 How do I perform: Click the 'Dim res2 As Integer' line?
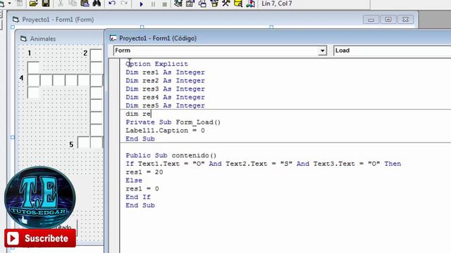coord(165,81)
